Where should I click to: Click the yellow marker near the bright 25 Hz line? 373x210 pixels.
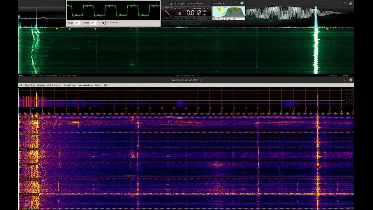[328, 29]
